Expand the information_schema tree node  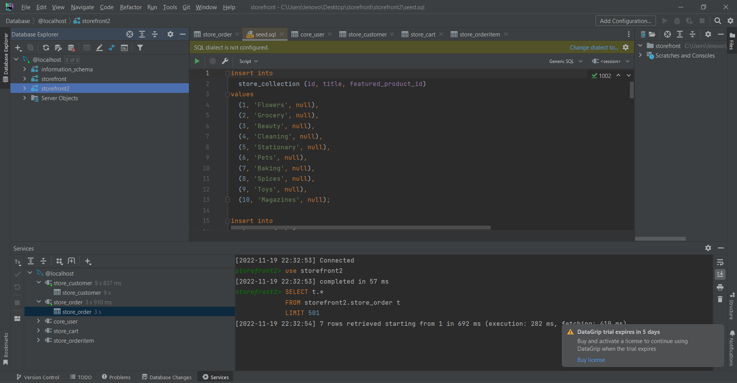click(x=25, y=69)
